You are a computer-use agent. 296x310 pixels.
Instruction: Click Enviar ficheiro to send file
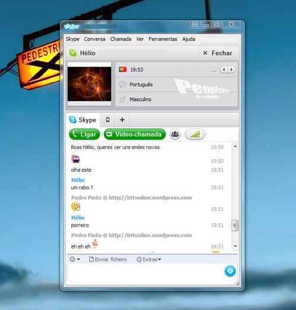(108, 260)
